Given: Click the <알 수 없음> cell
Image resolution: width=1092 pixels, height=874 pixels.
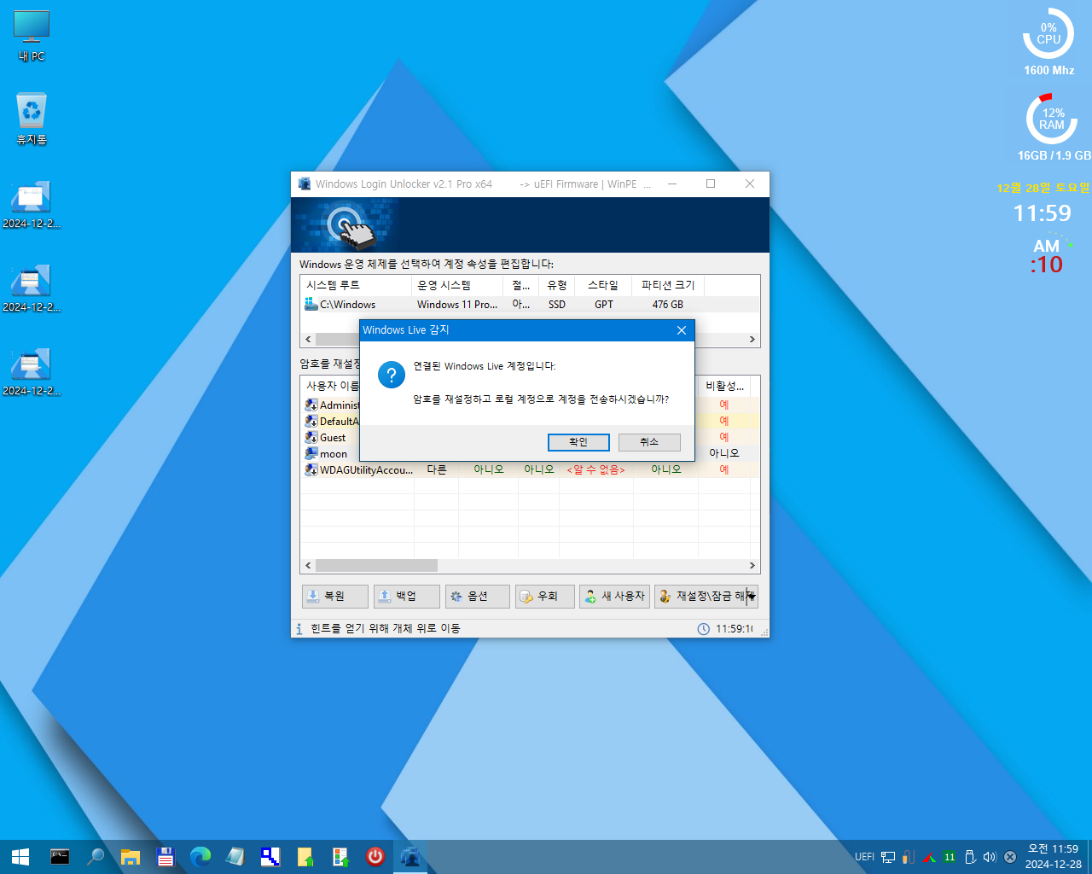Looking at the screenshot, I should click(x=595, y=470).
